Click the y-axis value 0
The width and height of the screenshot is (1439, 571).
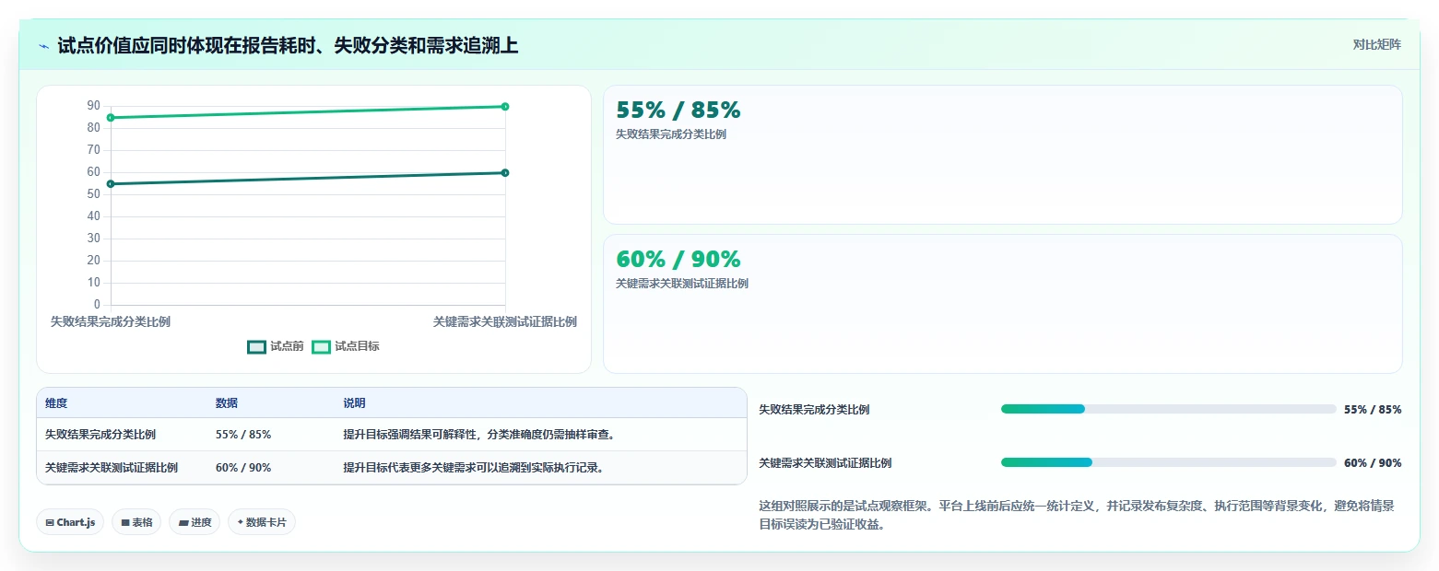point(97,305)
